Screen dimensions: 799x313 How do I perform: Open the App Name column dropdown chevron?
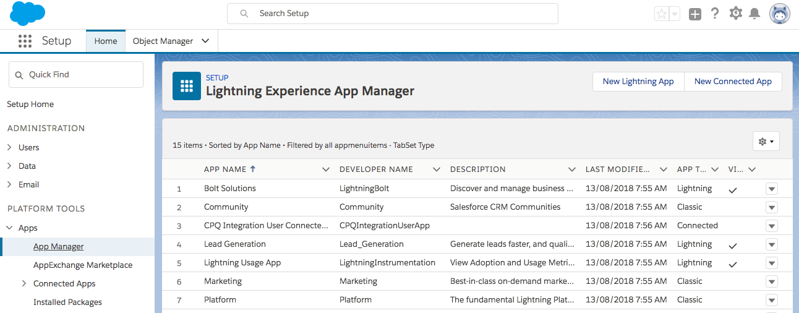[x=326, y=169]
